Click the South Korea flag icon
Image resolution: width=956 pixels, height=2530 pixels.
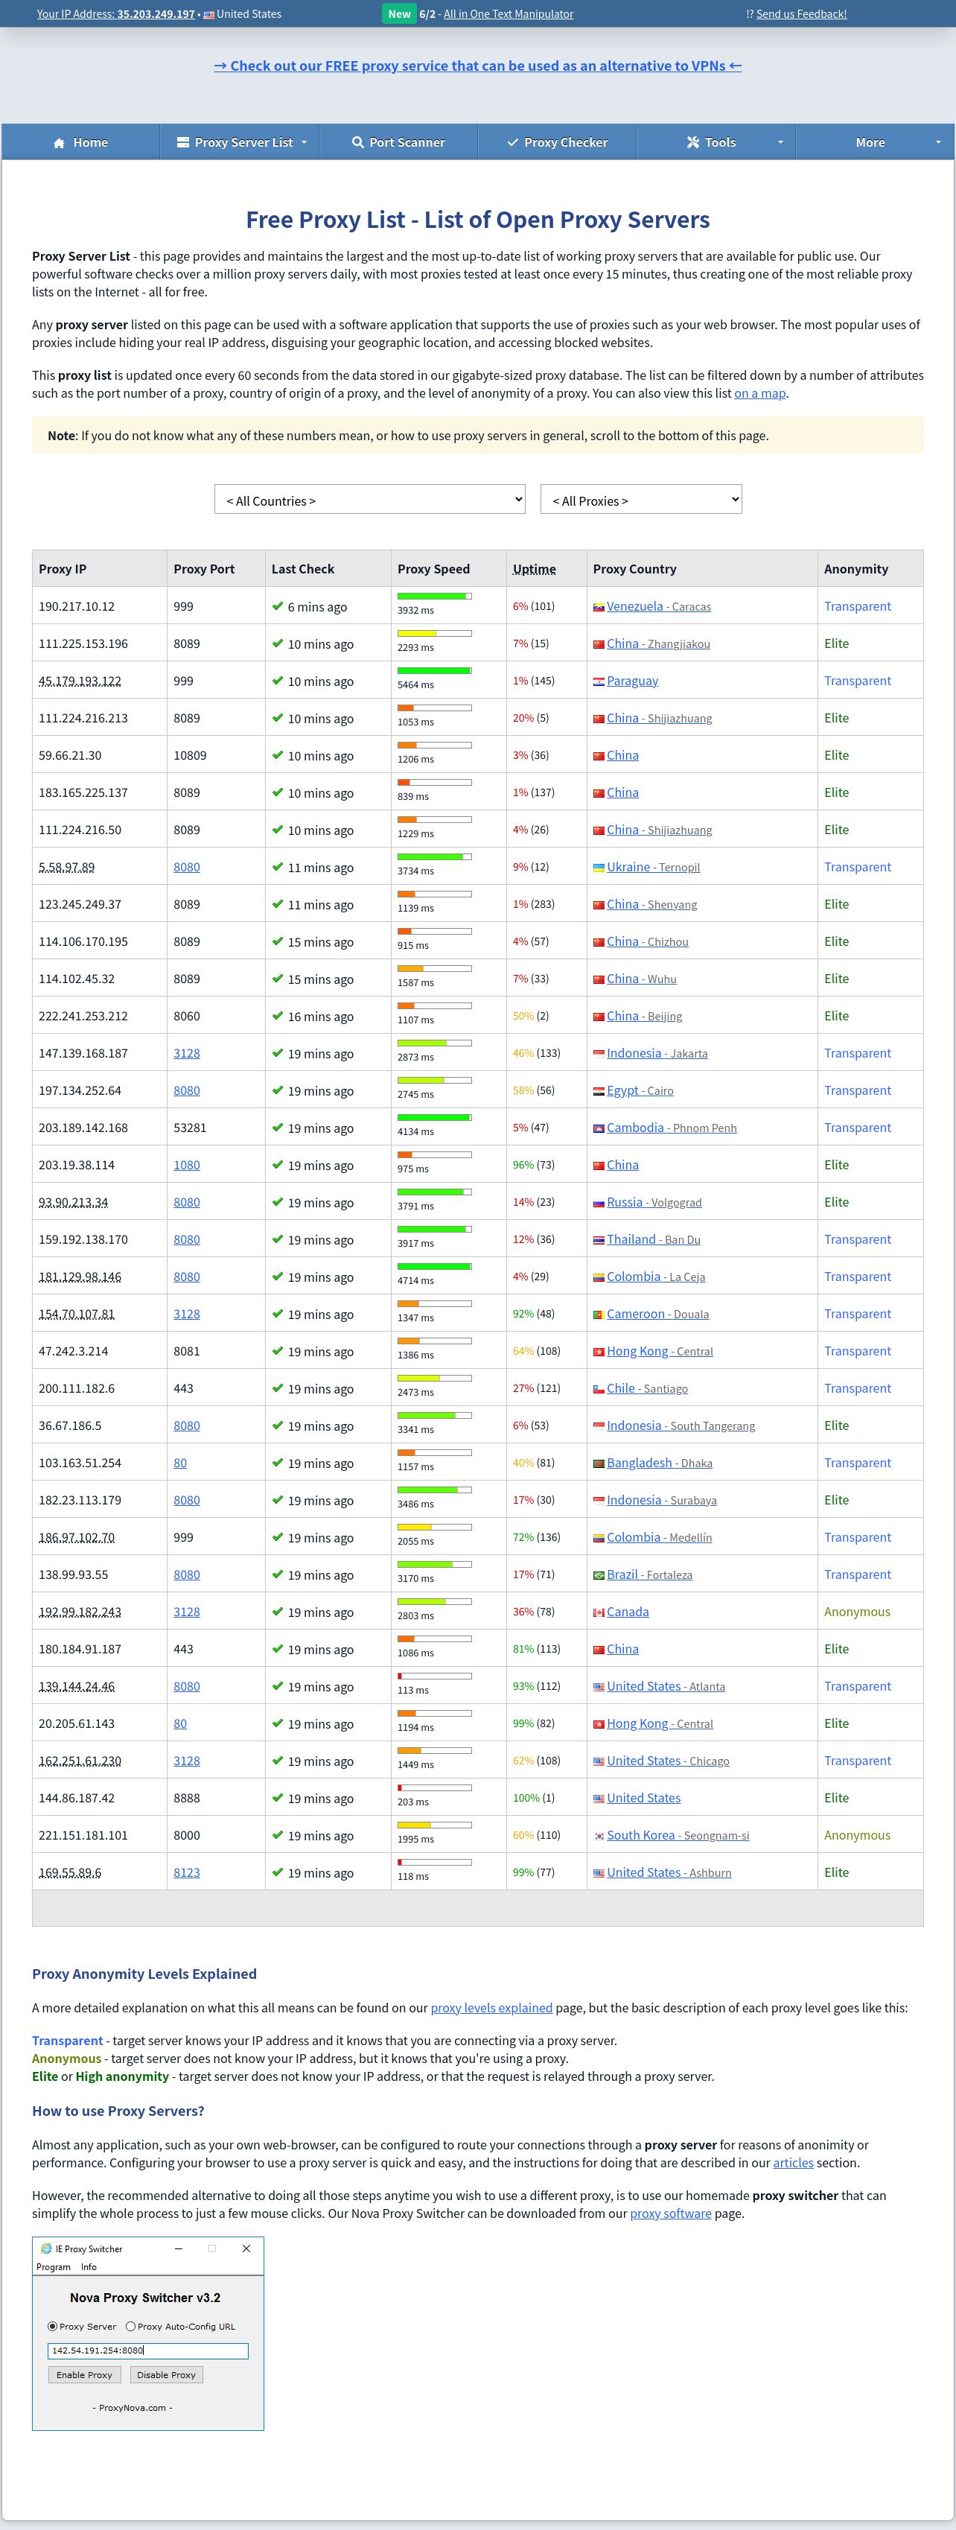coord(599,1836)
